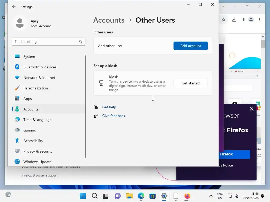
Task: Click the Kiosk stand icon
Action: (101, 83)
